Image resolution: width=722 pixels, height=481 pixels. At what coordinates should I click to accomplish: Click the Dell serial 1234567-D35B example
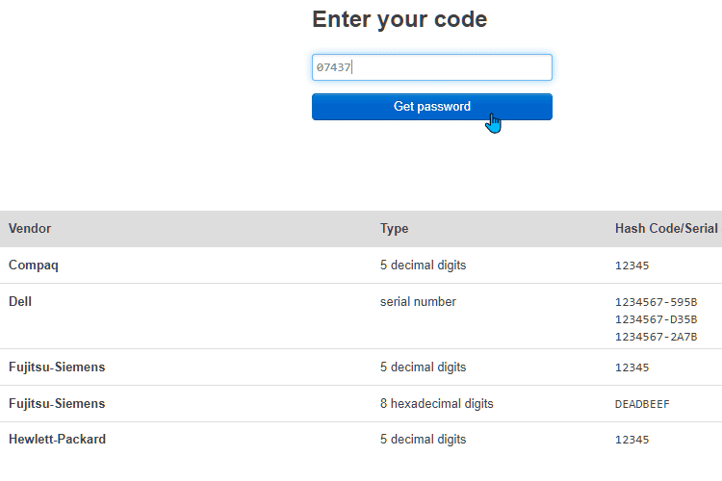(657, 319)
